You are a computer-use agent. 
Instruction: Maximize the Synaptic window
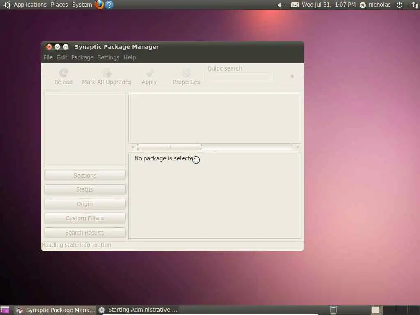tap(66, 47)
